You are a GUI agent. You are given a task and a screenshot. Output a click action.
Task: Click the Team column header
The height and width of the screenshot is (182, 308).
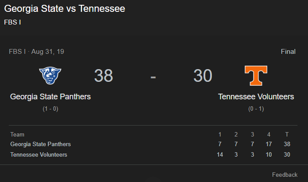pyautogui.click(x=18, y=134)
